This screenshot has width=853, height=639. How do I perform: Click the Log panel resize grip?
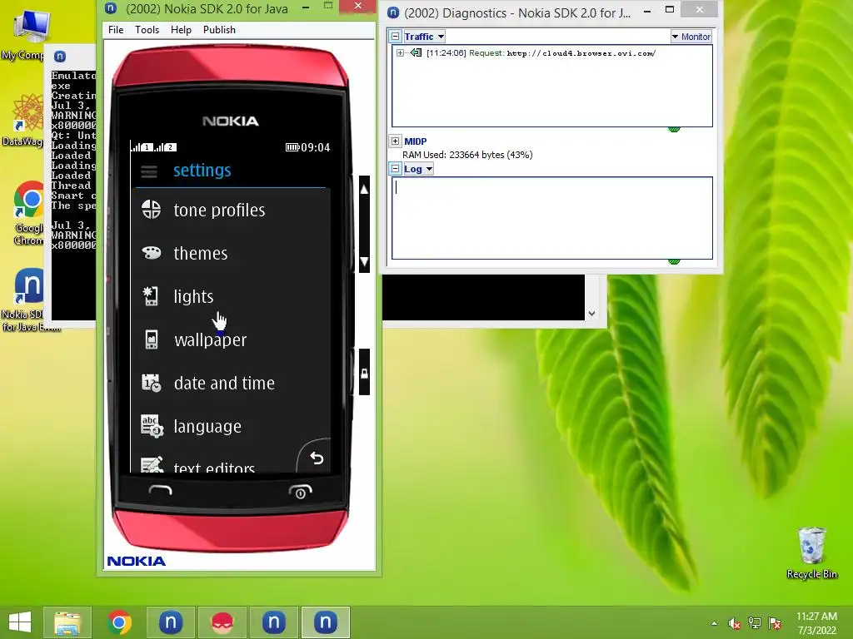pos(674,261)
